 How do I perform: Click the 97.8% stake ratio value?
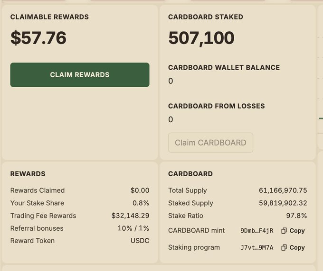pos(296,216)
